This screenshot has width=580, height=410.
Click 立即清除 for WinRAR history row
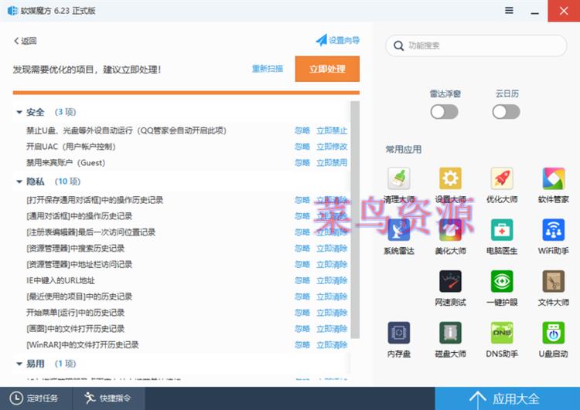(x=332, y=344)
